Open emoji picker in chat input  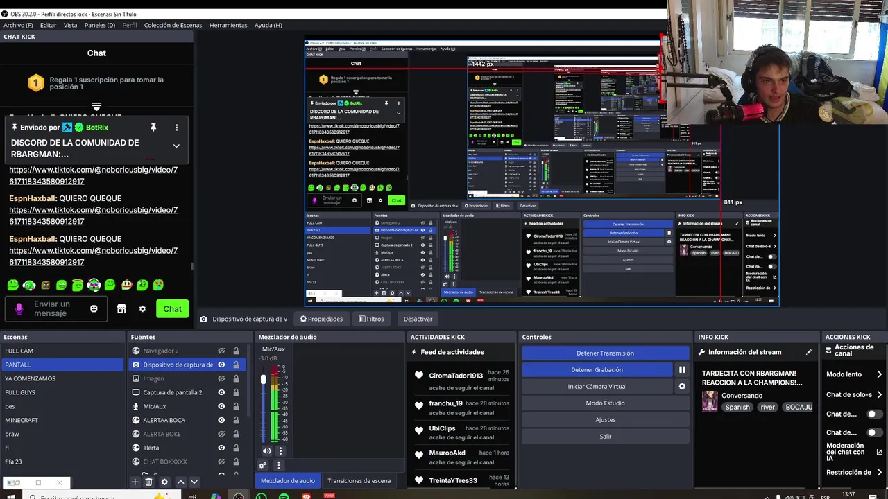point(94,309)
